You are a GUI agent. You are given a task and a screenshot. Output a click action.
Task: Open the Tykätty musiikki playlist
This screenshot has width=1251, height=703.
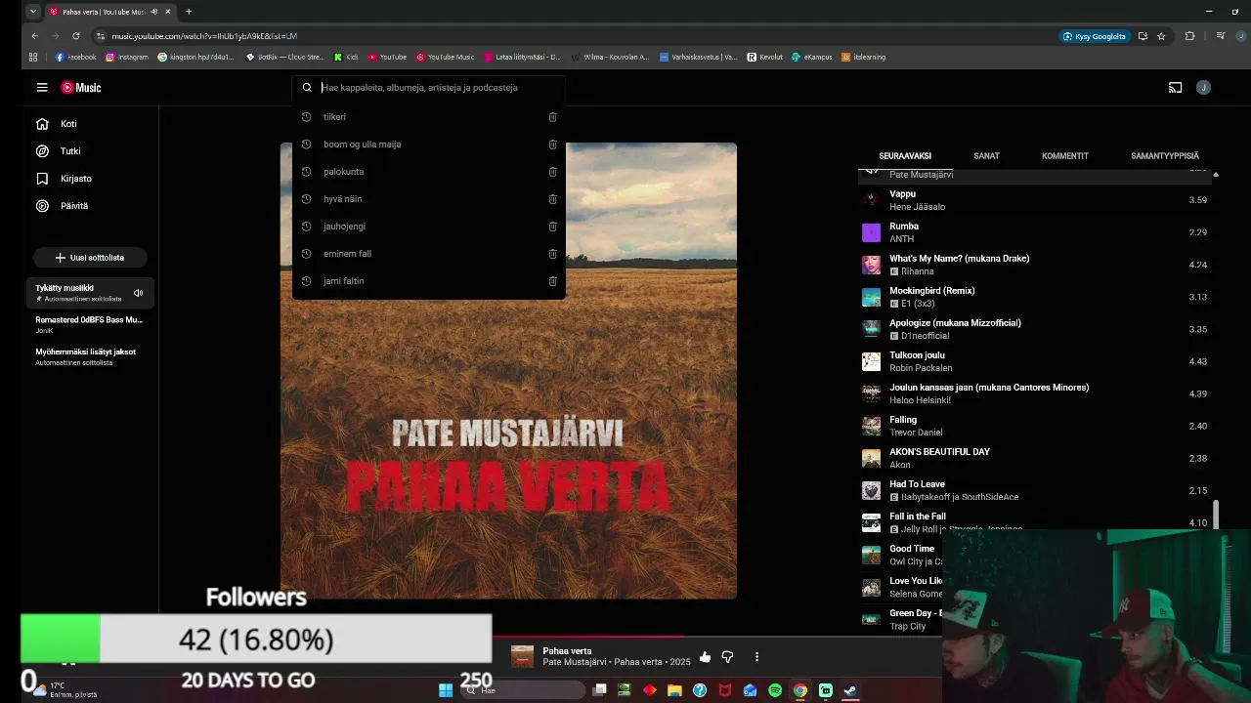[x=90, y=293]
